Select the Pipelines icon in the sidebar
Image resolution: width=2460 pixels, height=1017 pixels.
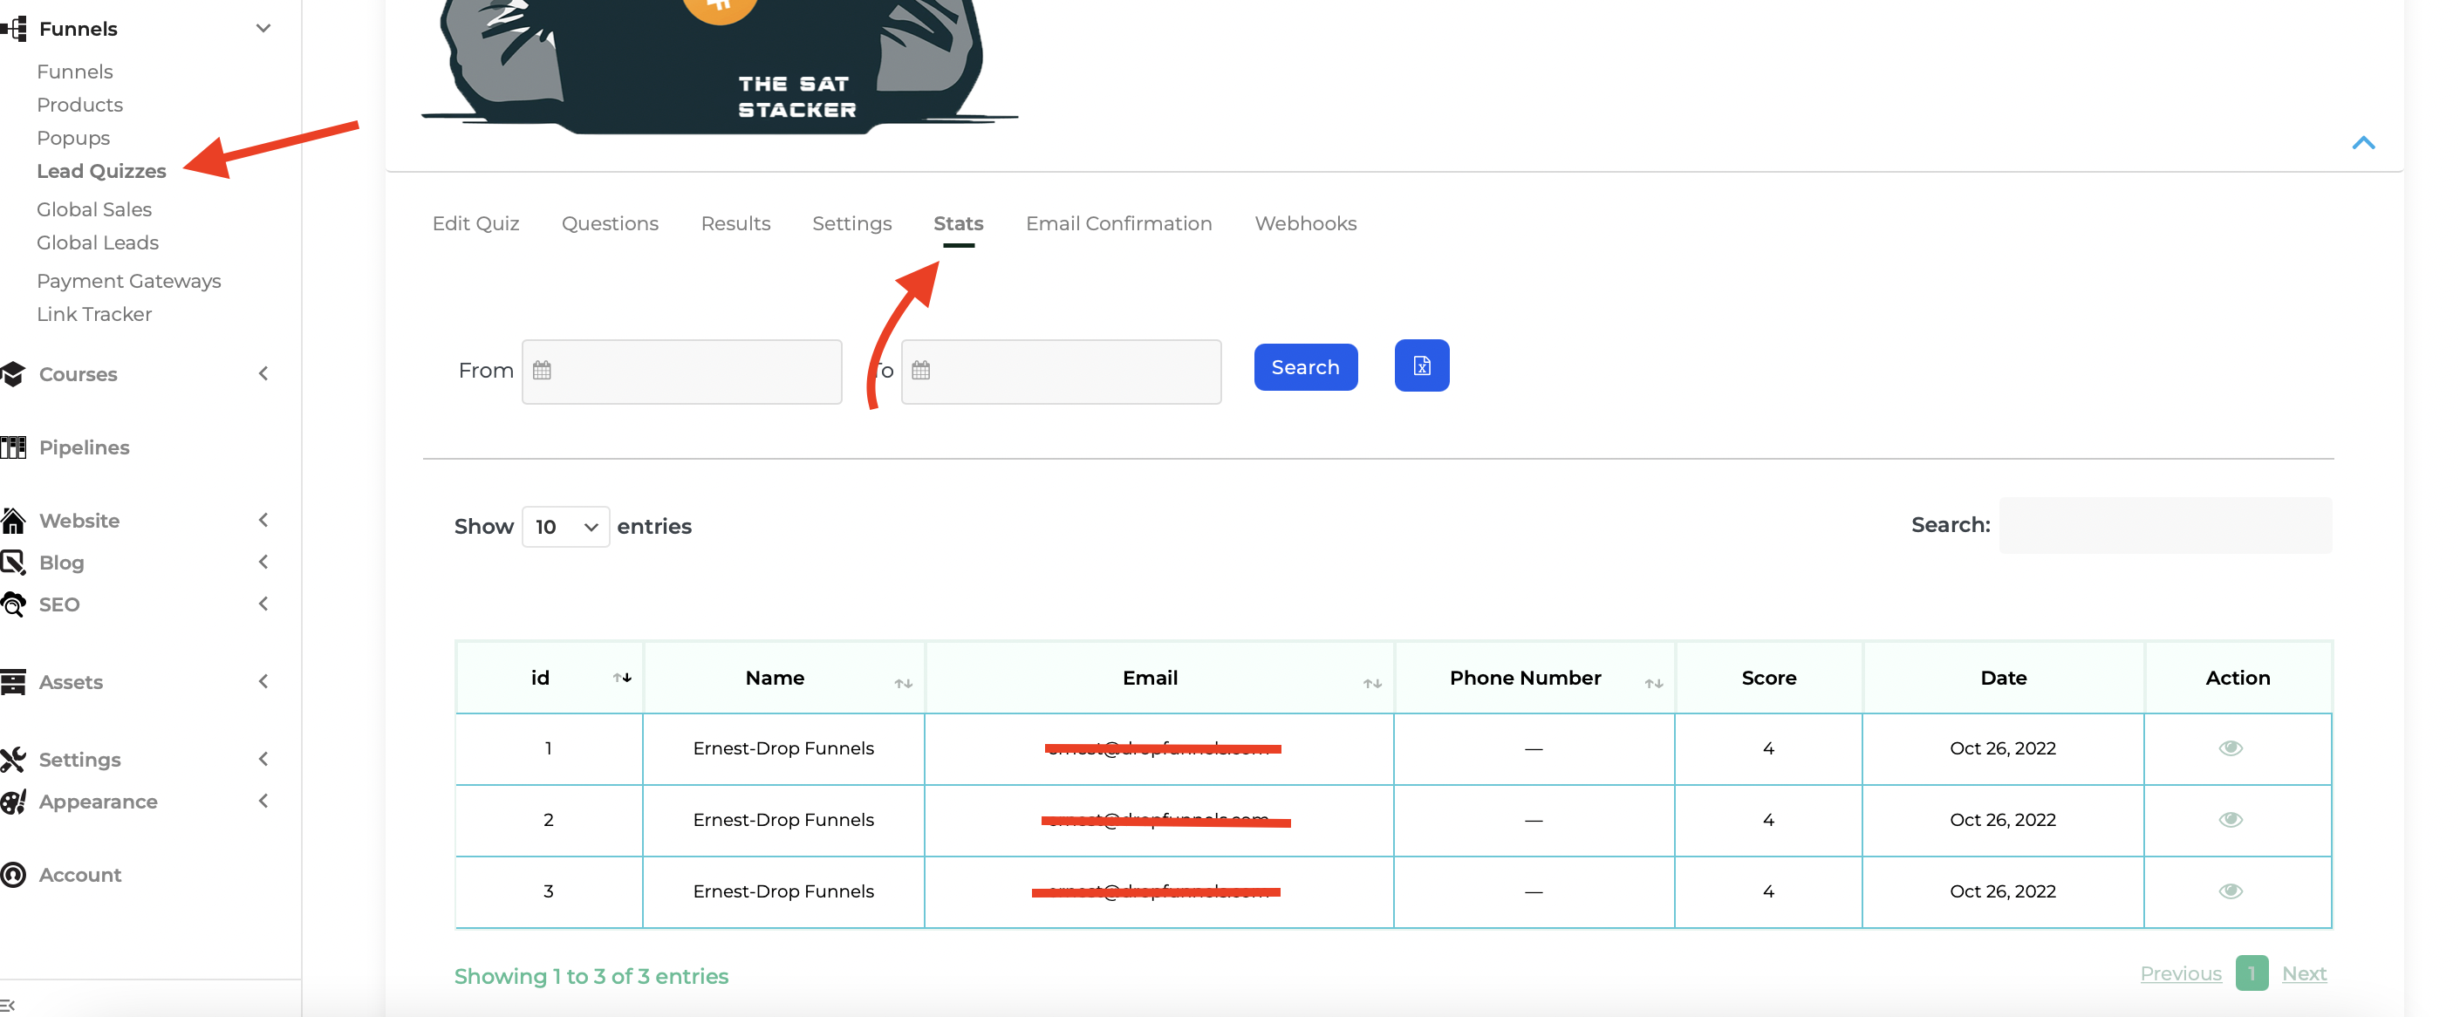point(13,447)
